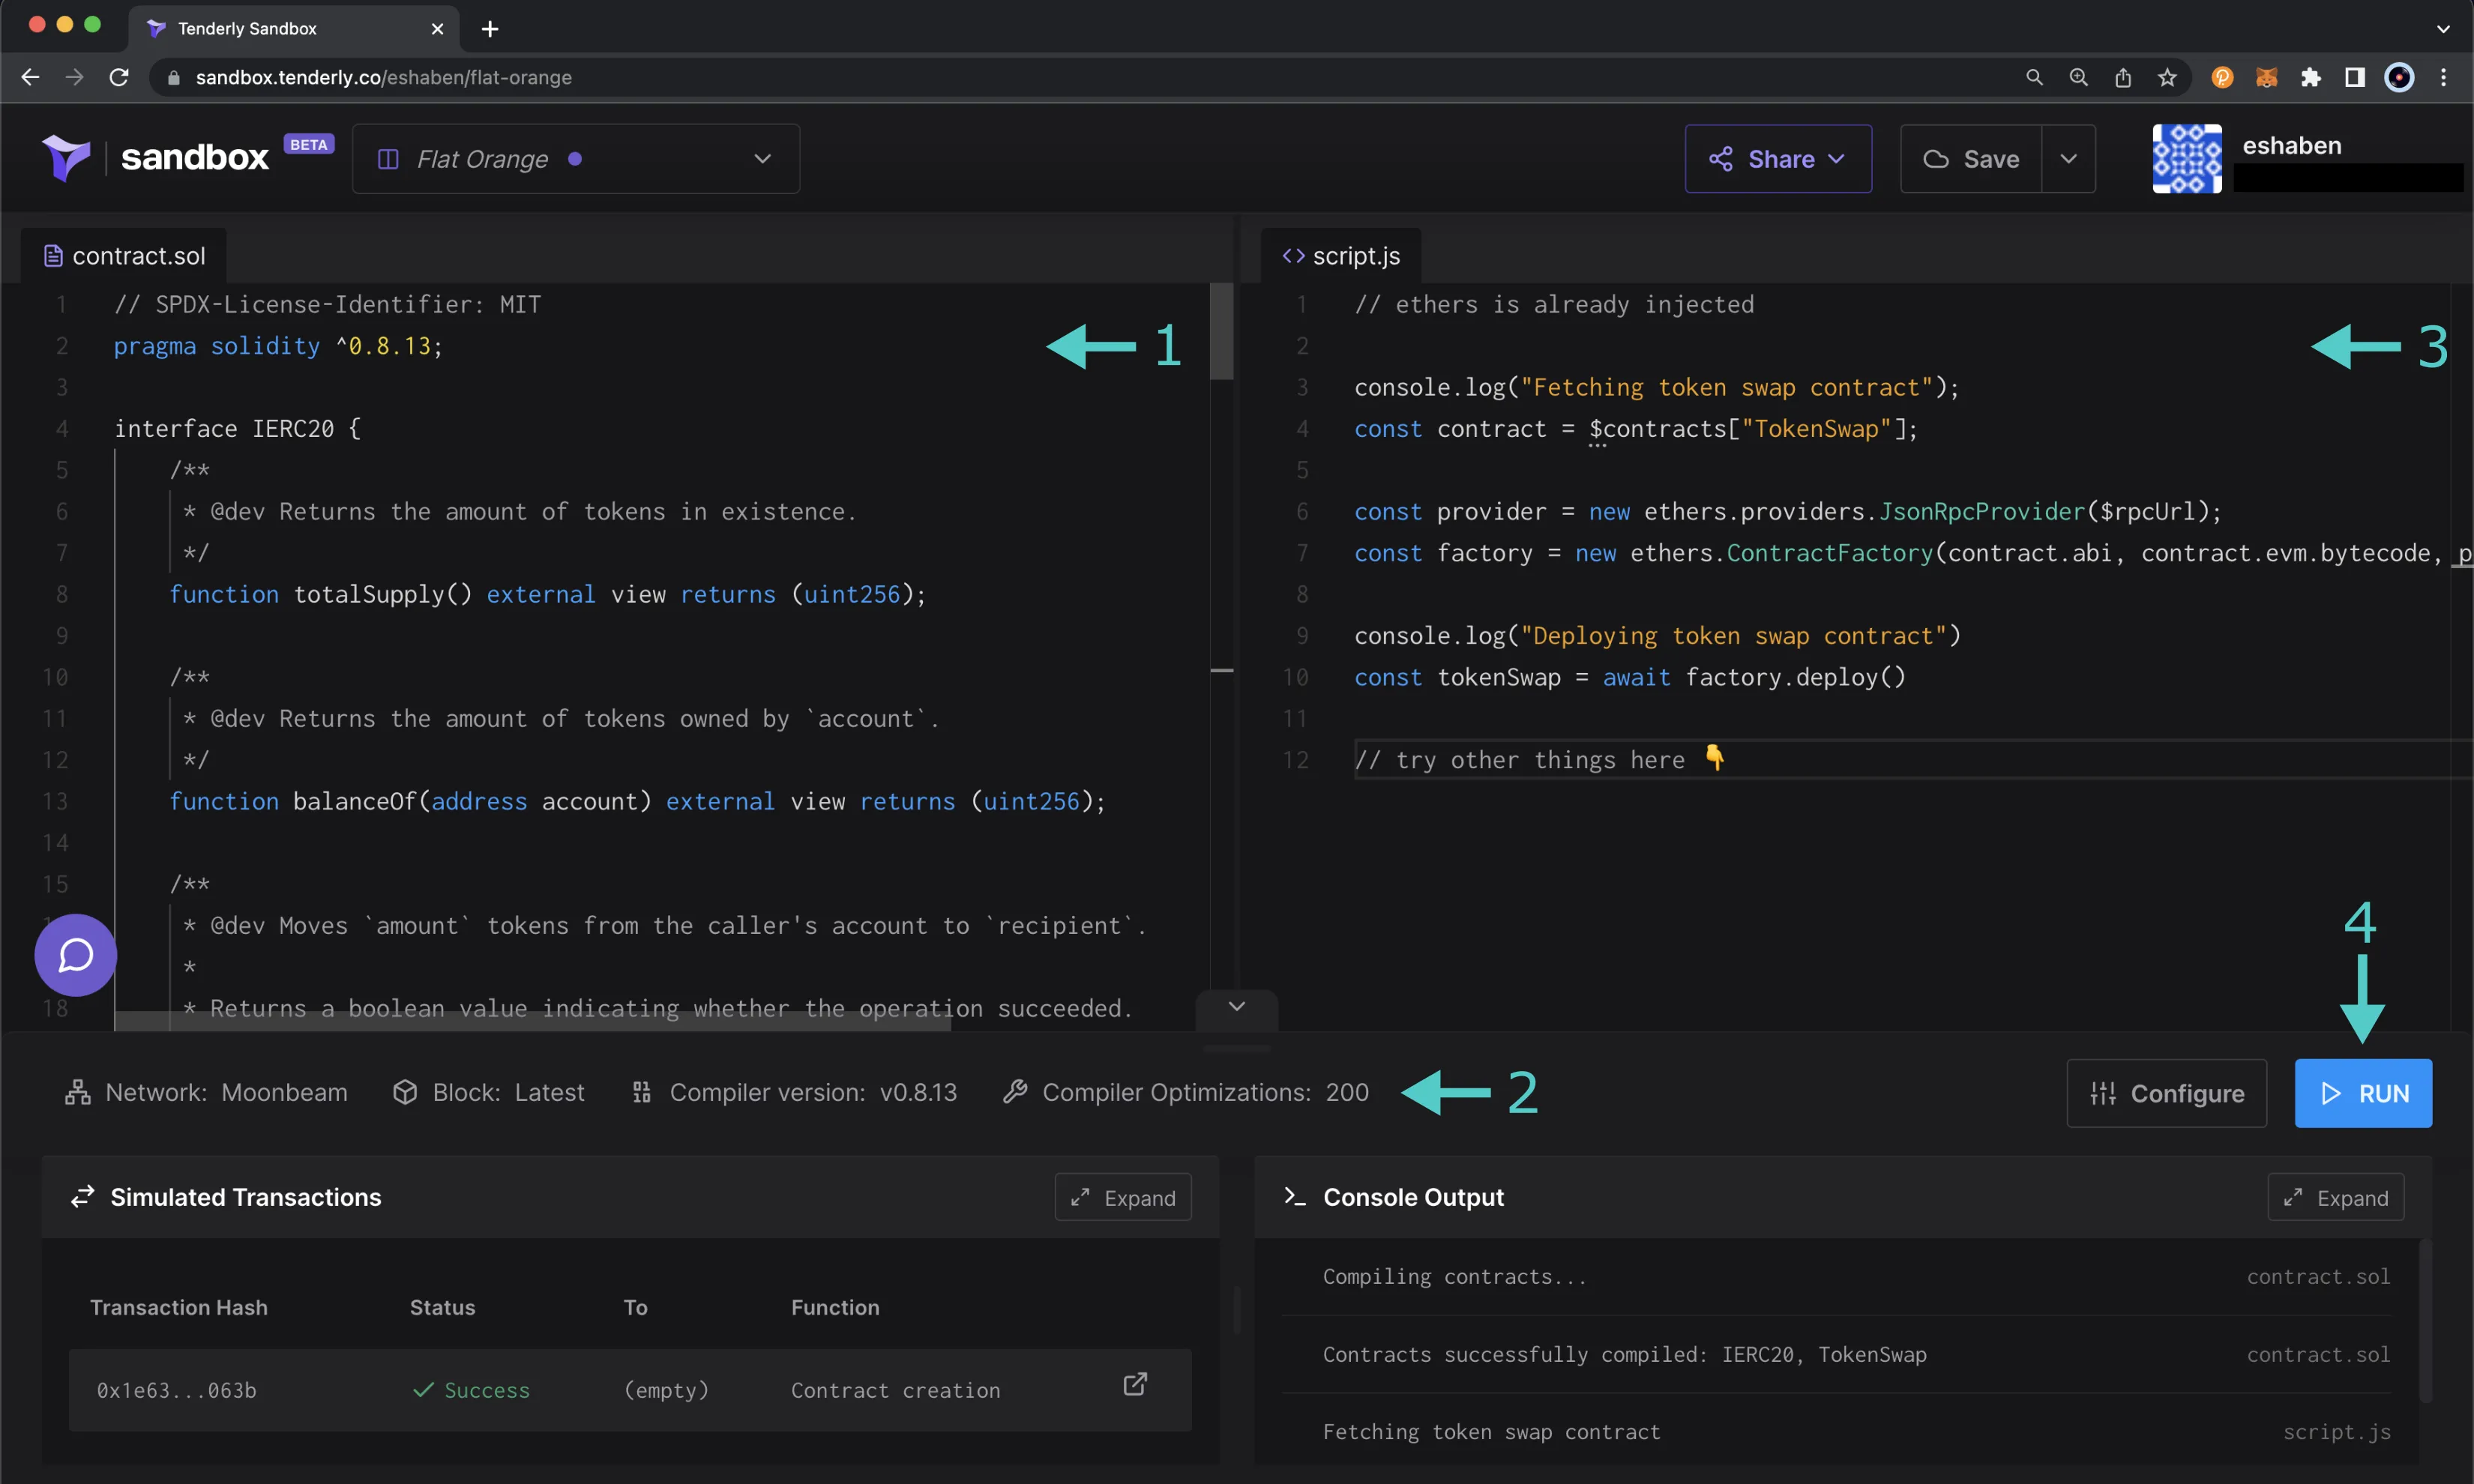Image resolution: width=2474 pixels, height=1484 pixels.
Task: Open the extensions puzzle icon
Action: tap(2311, 77)
